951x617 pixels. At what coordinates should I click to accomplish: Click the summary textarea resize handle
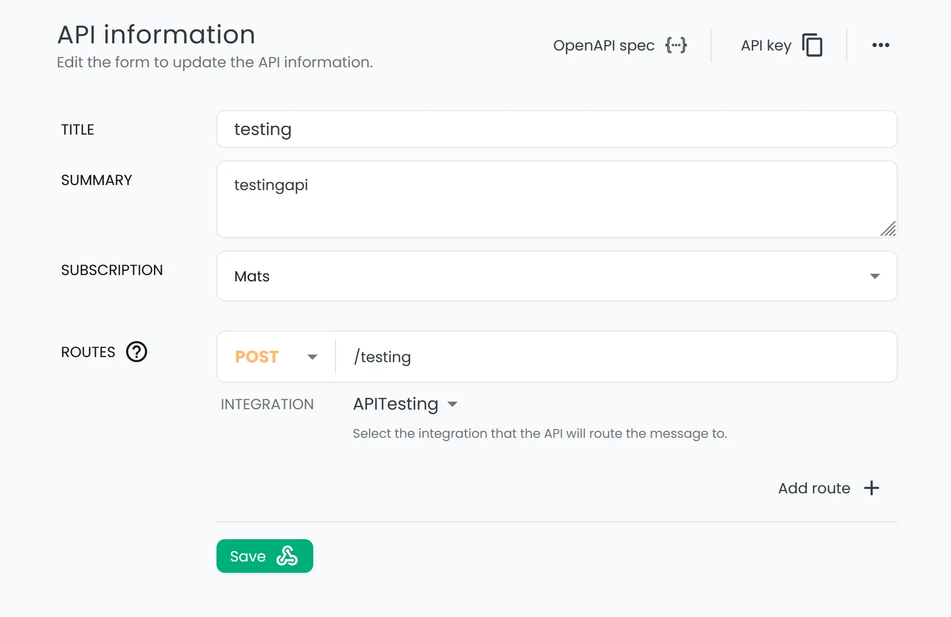pyautogui.click(x=888, y=229)
